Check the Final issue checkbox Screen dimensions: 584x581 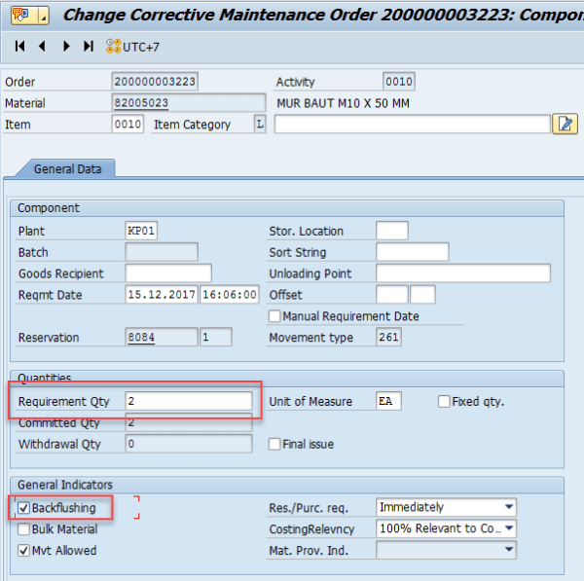coord(275,444)
